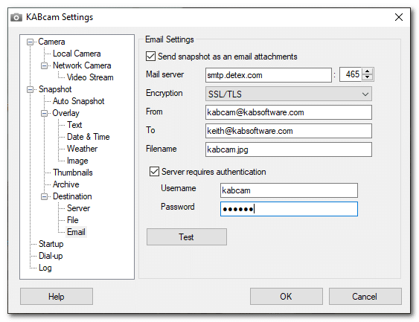Open the Encryption SSL/TLS dropdown
Screen dimensions: 419x322
point(289,94)
